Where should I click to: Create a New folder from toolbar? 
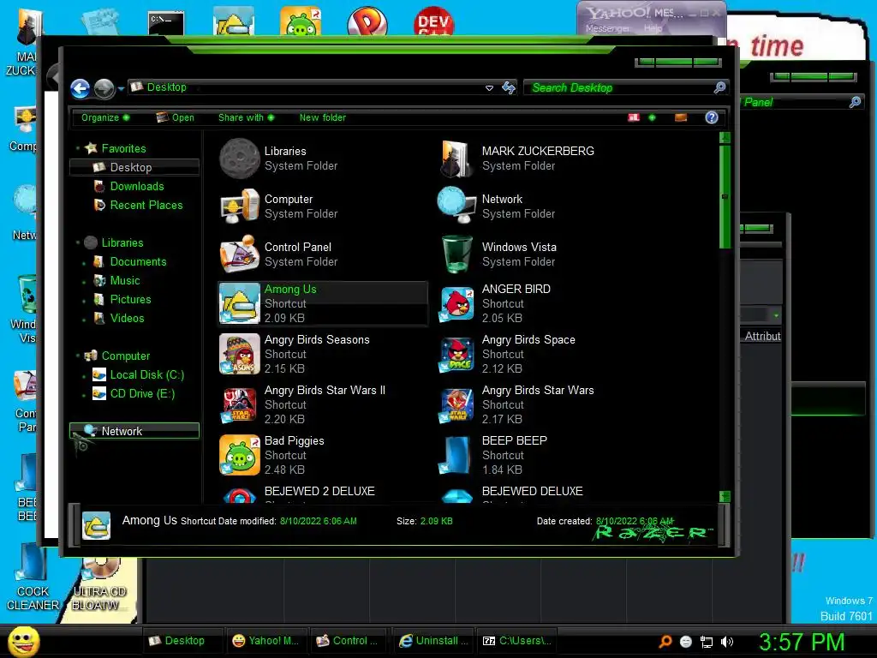323,117
